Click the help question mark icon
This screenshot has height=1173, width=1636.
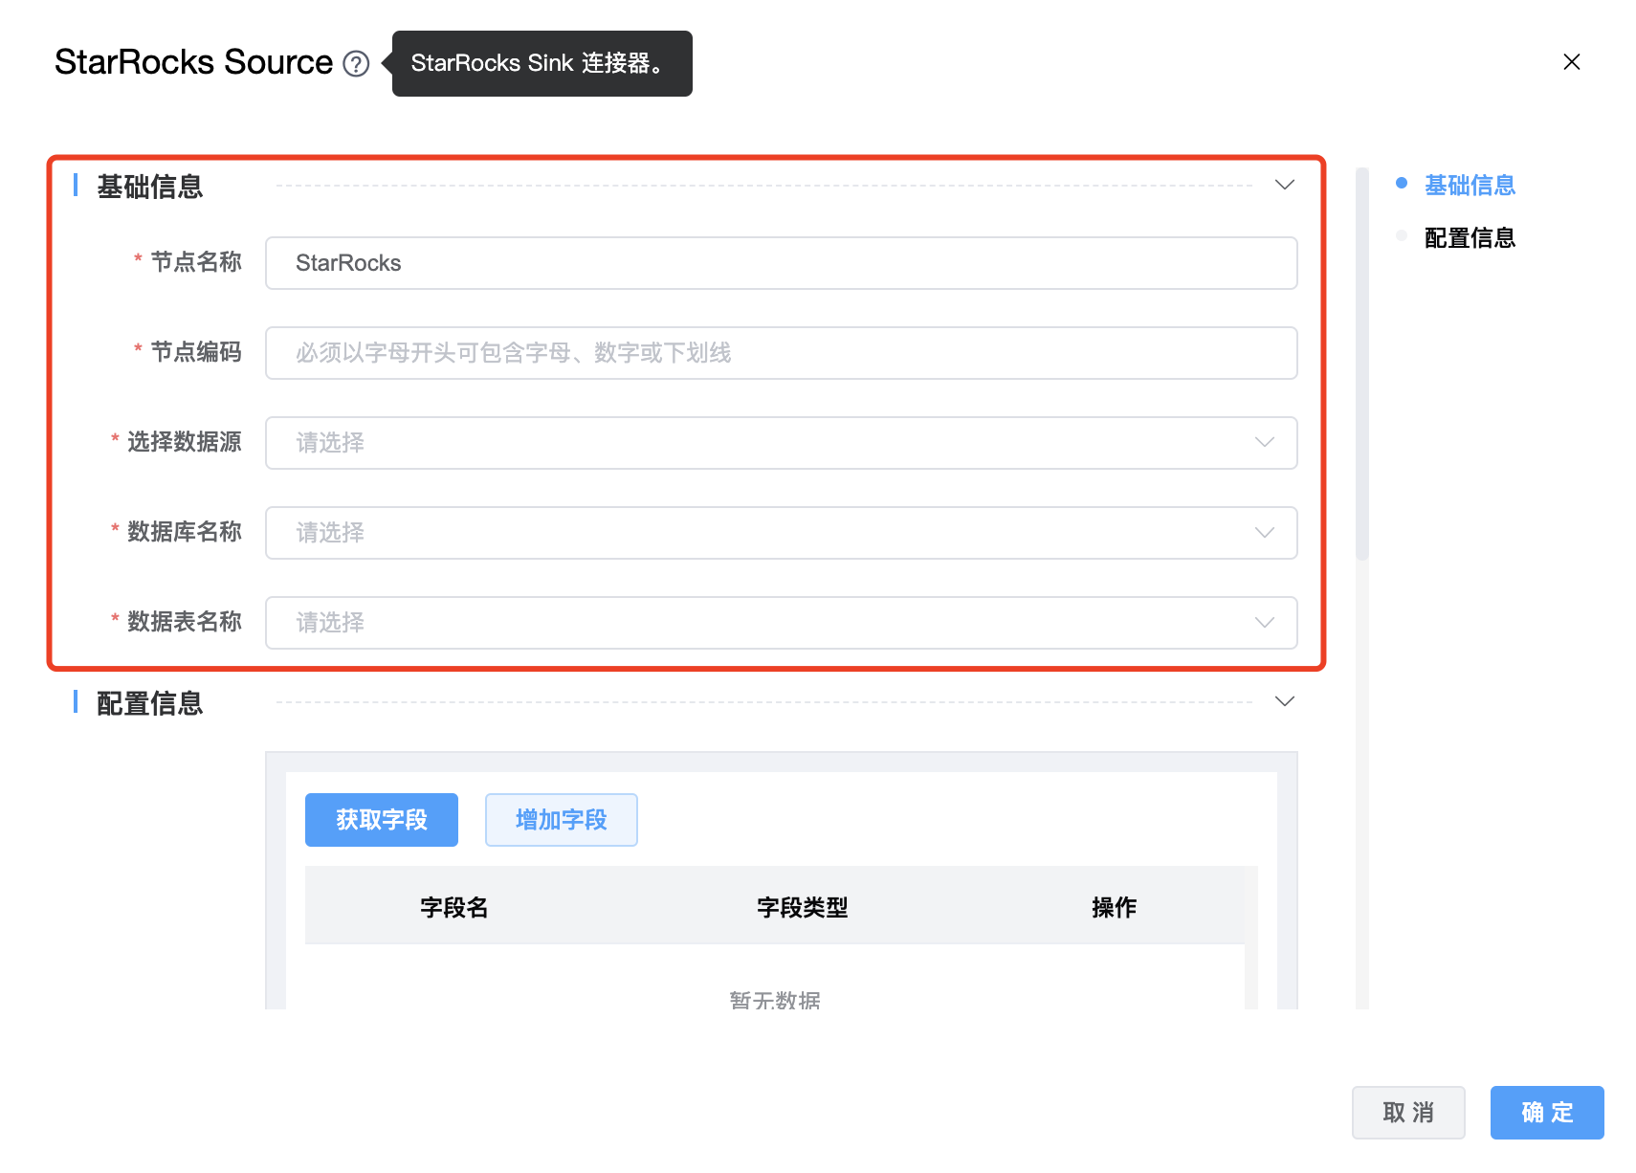(356, 63)
